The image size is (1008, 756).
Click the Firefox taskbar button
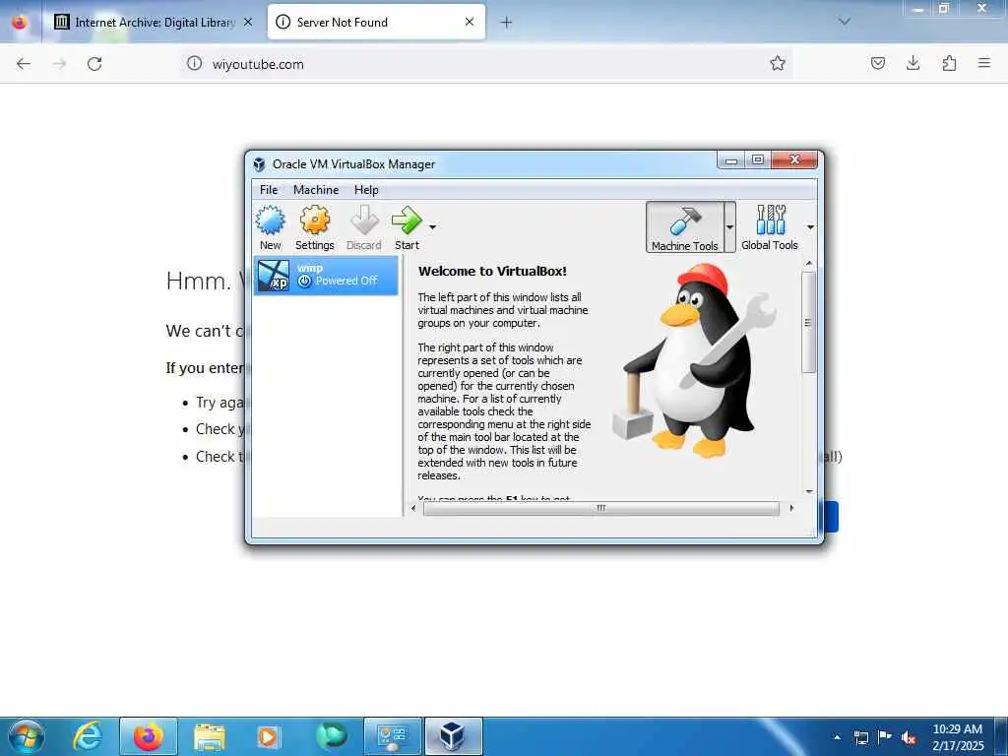point(149,736)
